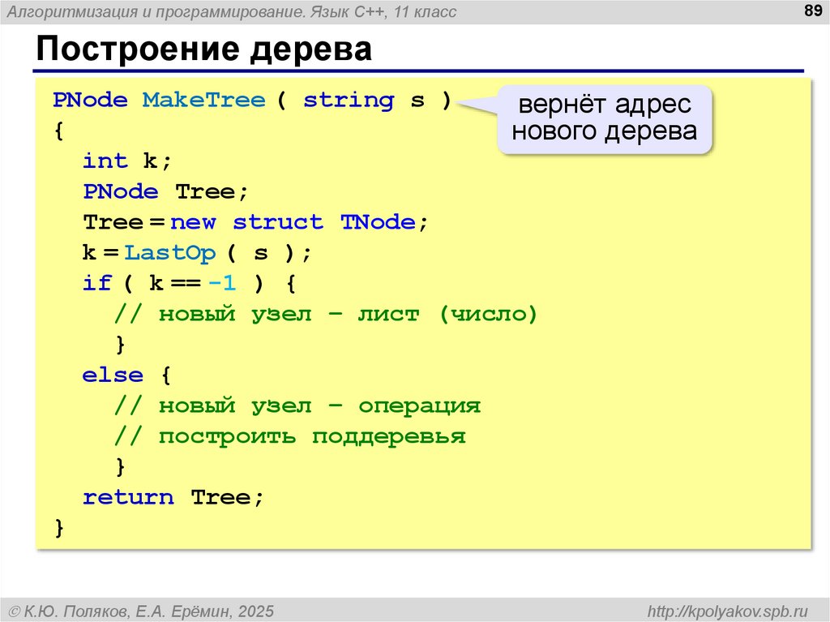This screenshot has width=830, height=622.
Task: Click the authors copyright text in footer
Action: (140, 610)
